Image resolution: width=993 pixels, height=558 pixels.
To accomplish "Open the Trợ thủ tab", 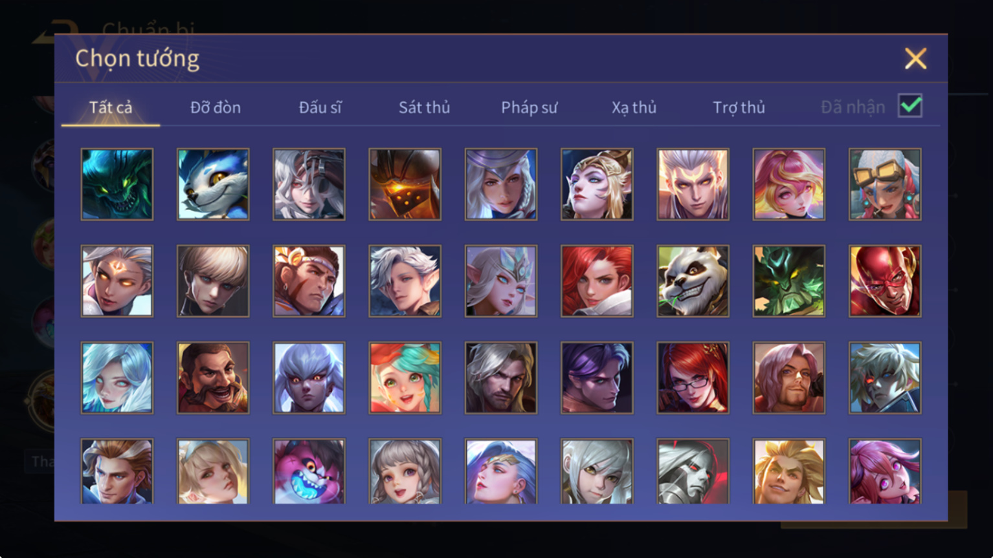I will (x=739, y=107).
